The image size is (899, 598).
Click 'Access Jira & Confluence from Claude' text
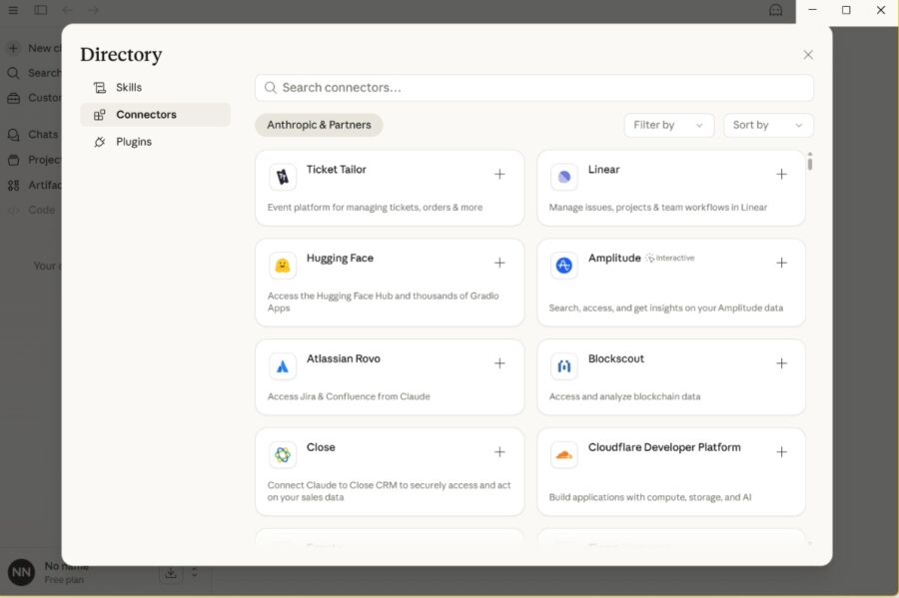(349, 396)
